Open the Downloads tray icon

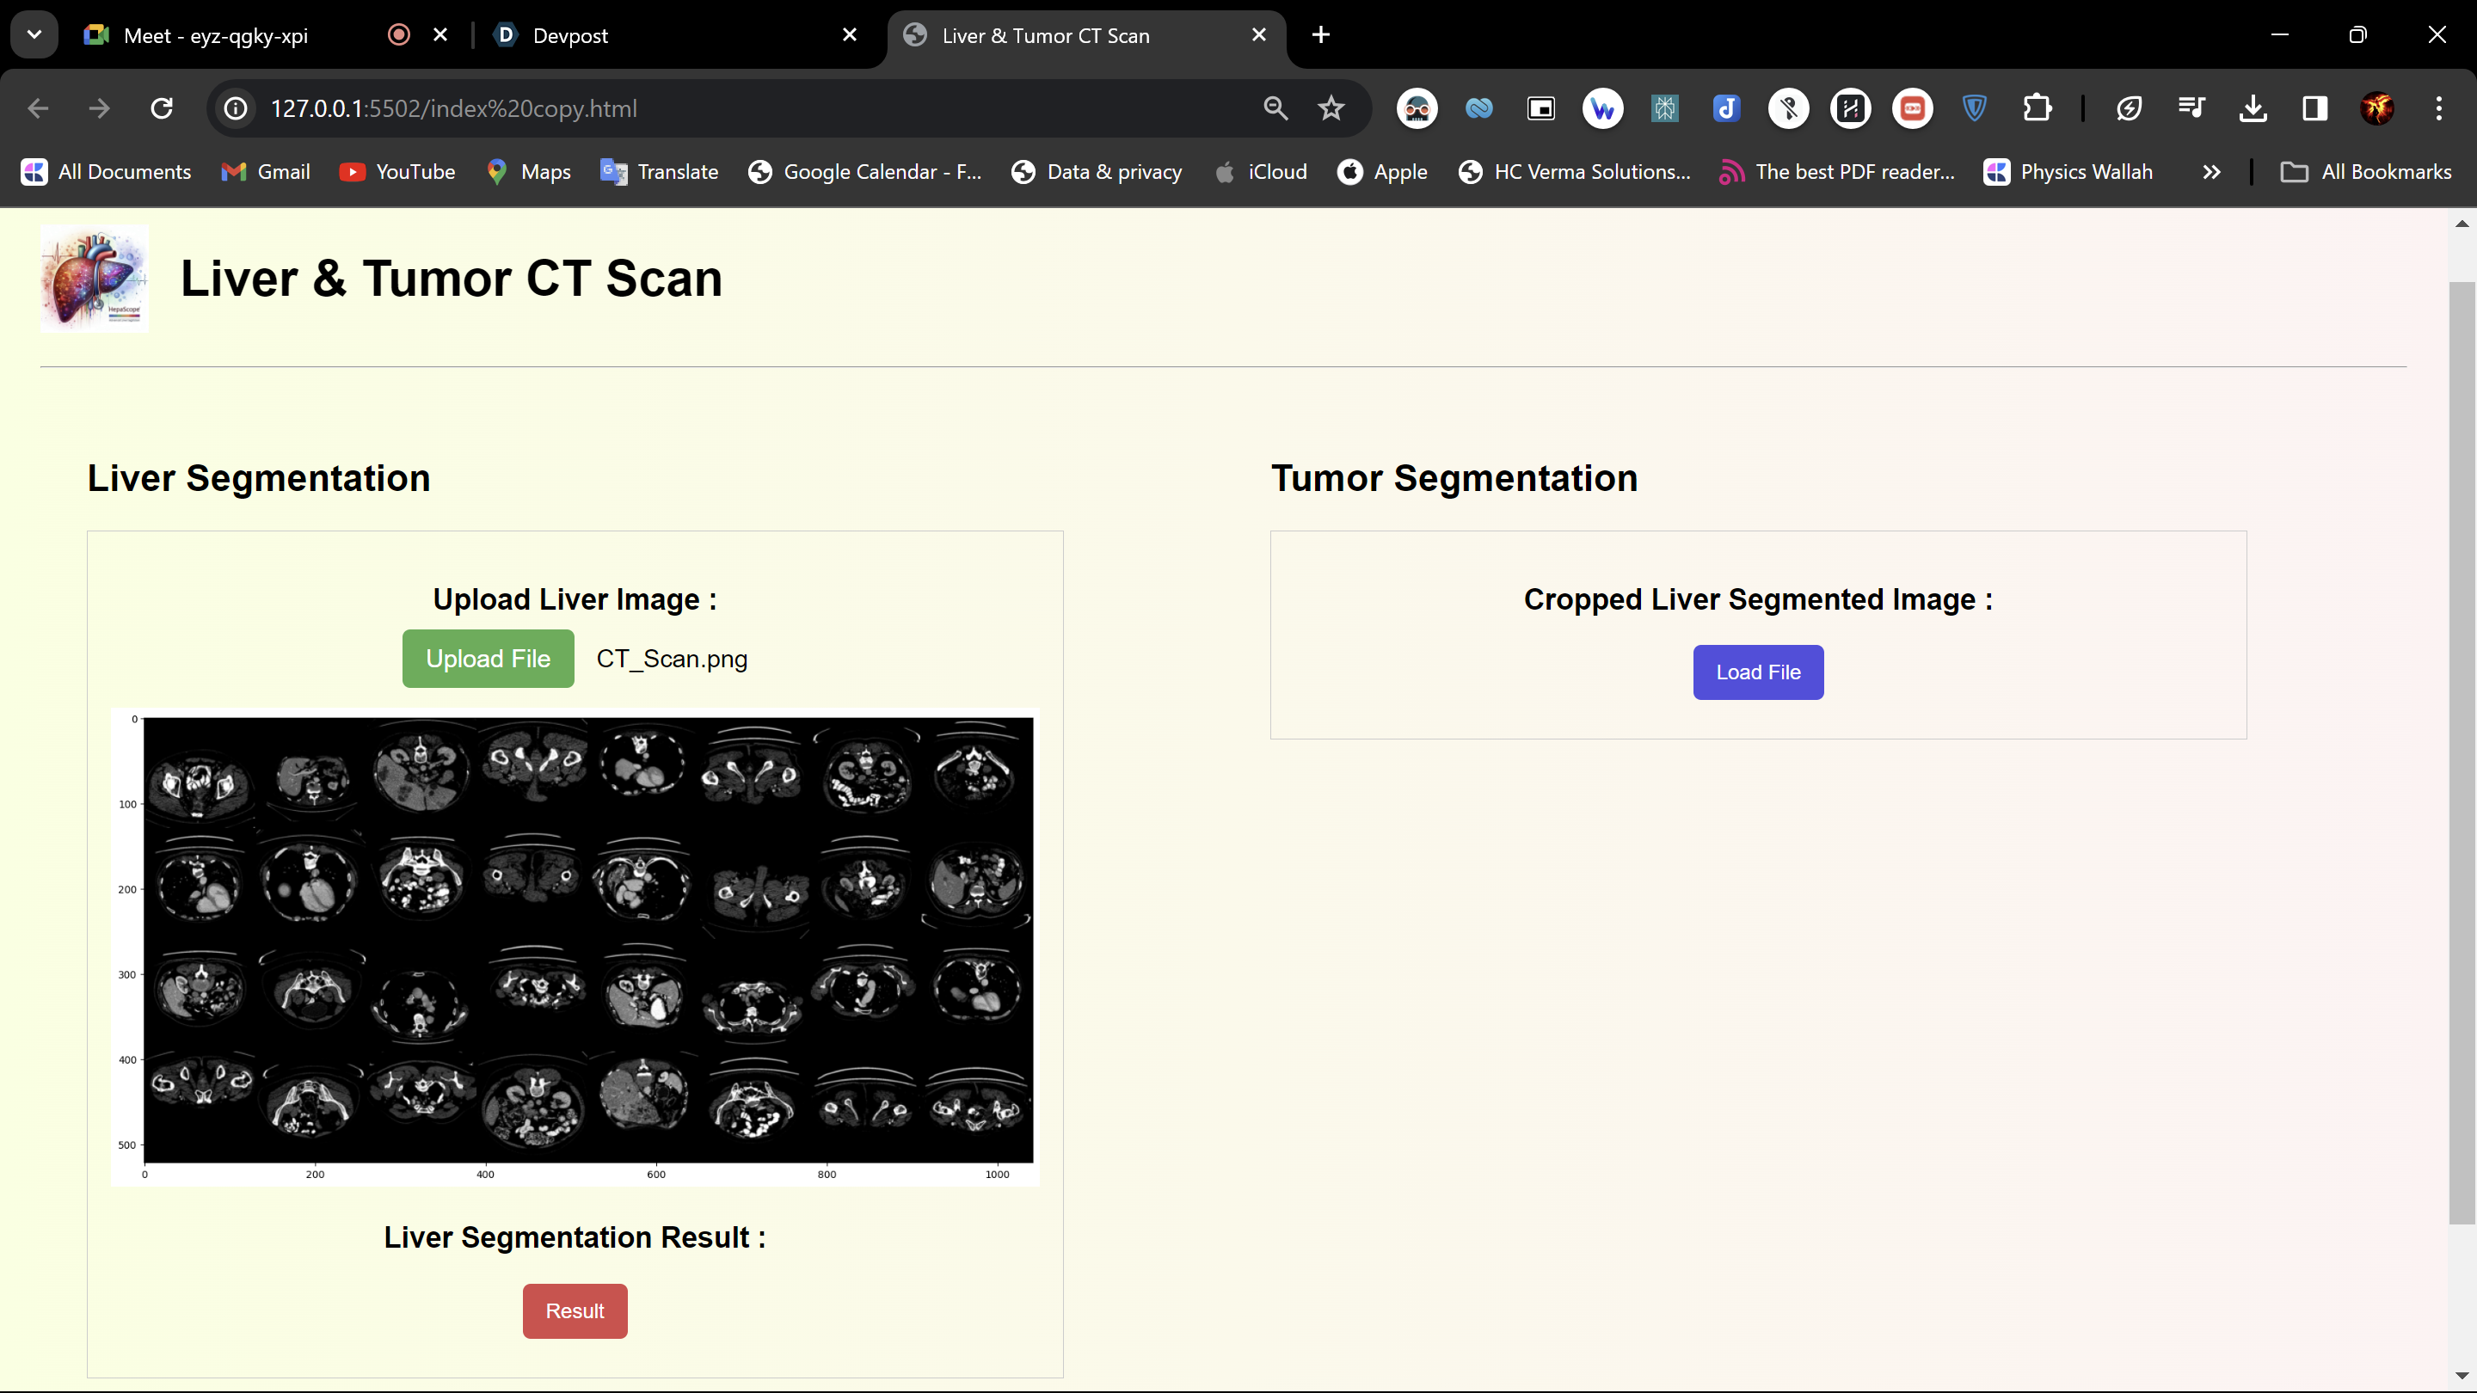(2253, 108)
